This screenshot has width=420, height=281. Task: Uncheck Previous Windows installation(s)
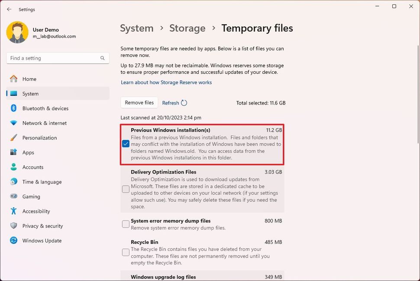(126, 143)
